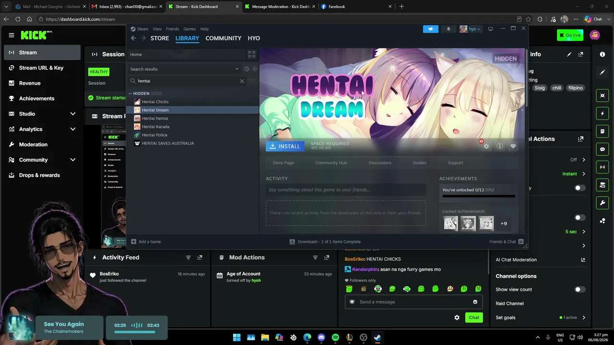Open Spotify from the Windows taskbar
614x345 pixels.
(x=335, y=337)
